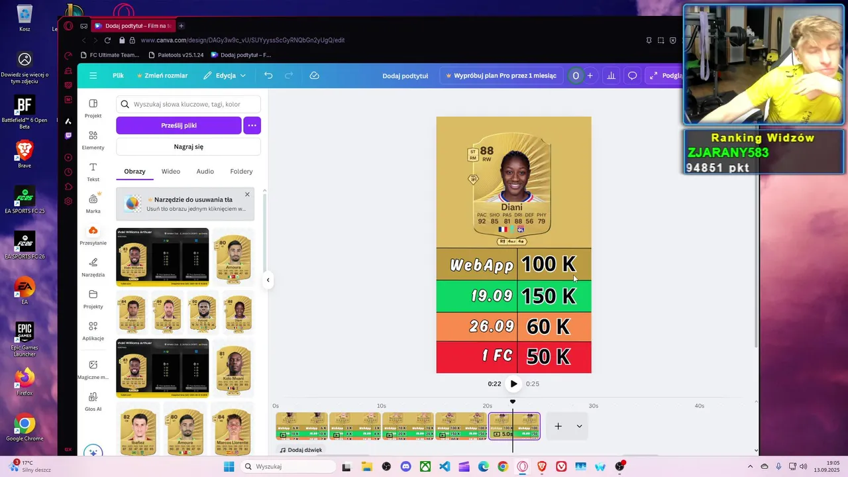Expand the Edycja dropdown
Screen dimensions: 848x477
(x=225, y=76)
